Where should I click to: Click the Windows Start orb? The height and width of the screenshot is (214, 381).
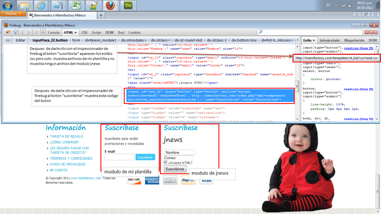click(x=7, y=5)
